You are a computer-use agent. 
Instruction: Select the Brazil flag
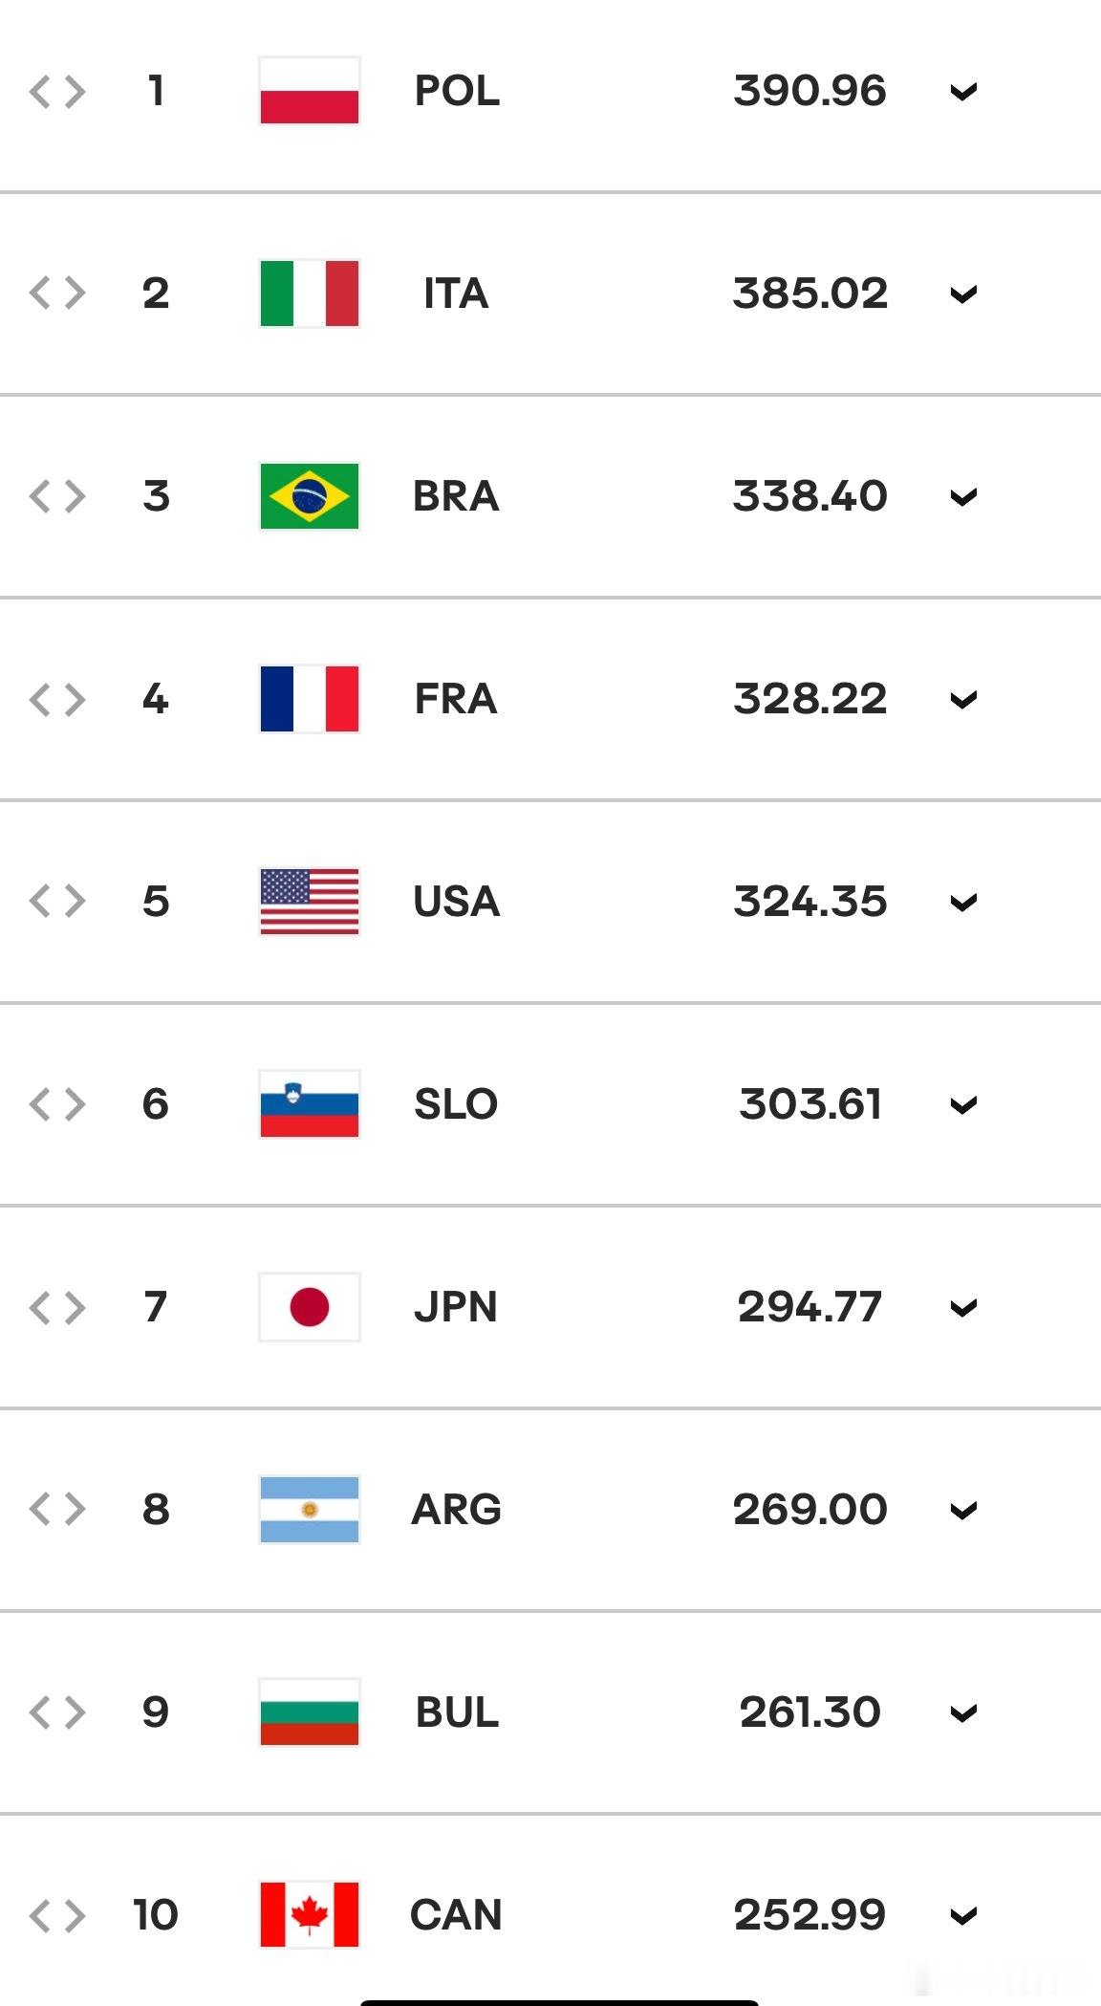click(310, 496)
